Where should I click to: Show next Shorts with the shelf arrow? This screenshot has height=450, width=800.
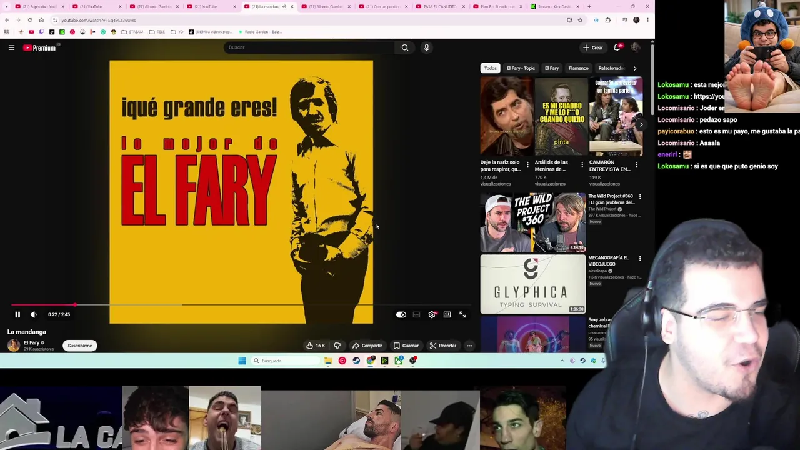coord(641,124)
